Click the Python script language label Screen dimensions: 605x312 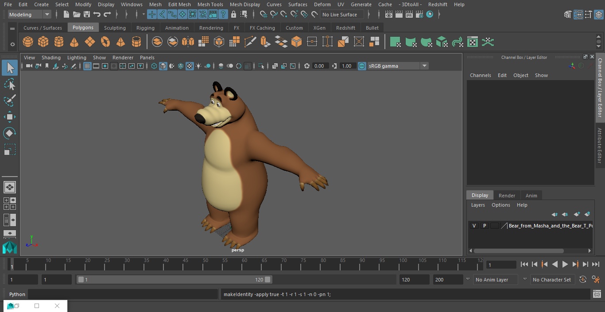(x=17, y=294)
